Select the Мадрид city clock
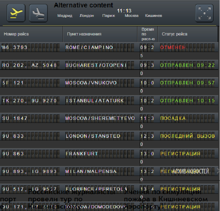 tap(65, 16)
